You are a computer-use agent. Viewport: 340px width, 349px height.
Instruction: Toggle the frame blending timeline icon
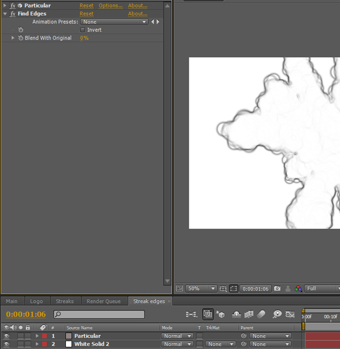point(249,314)
